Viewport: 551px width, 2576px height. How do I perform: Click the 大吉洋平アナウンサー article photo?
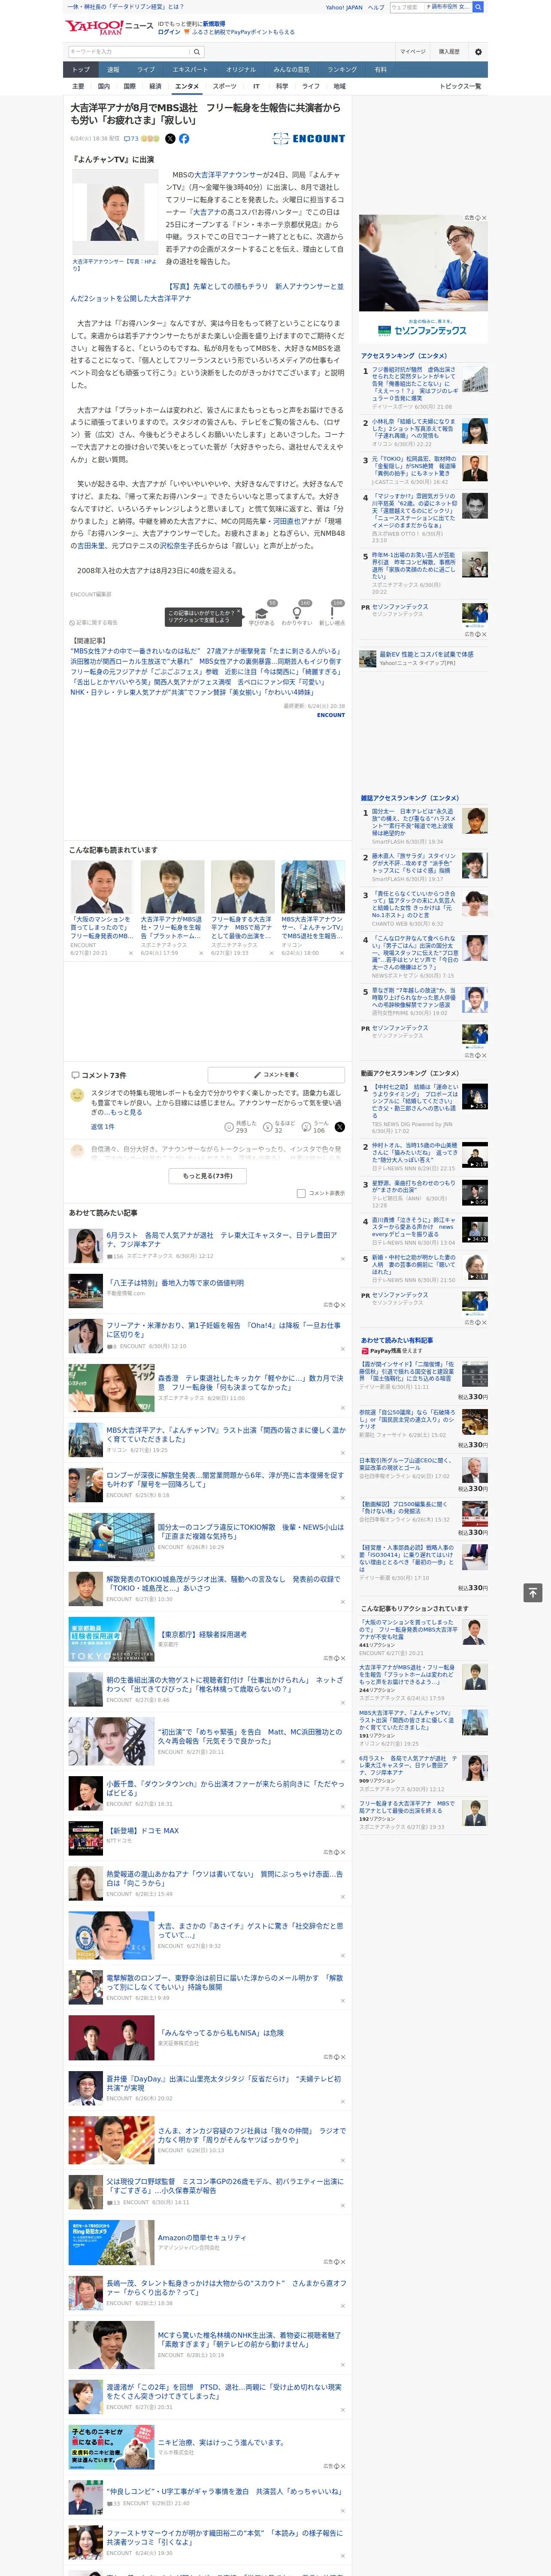pyautogui.click(x=114, y=213)
